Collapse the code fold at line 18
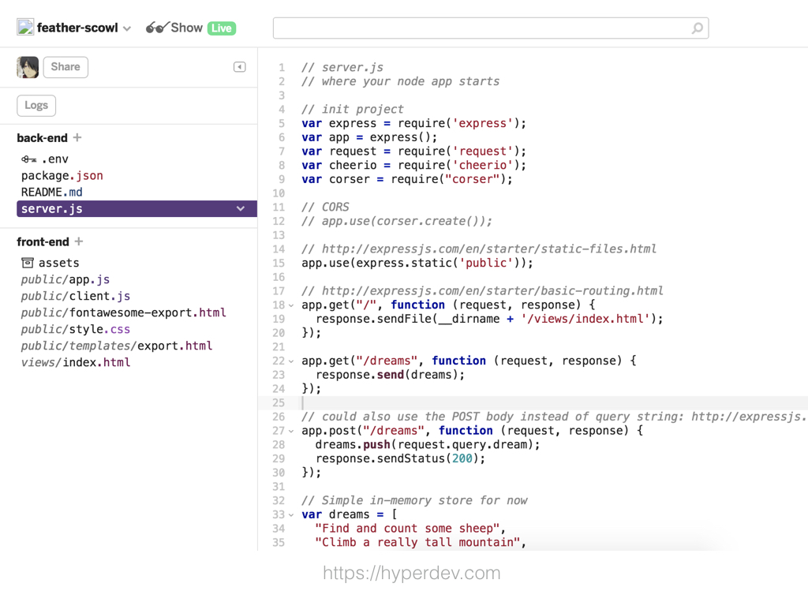Image resolution: width=808 pixels, height=606 pixels. 291,305
